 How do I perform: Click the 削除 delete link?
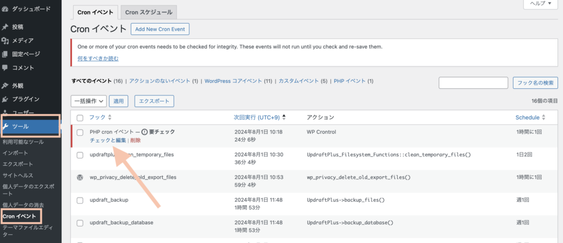[136, 140]
